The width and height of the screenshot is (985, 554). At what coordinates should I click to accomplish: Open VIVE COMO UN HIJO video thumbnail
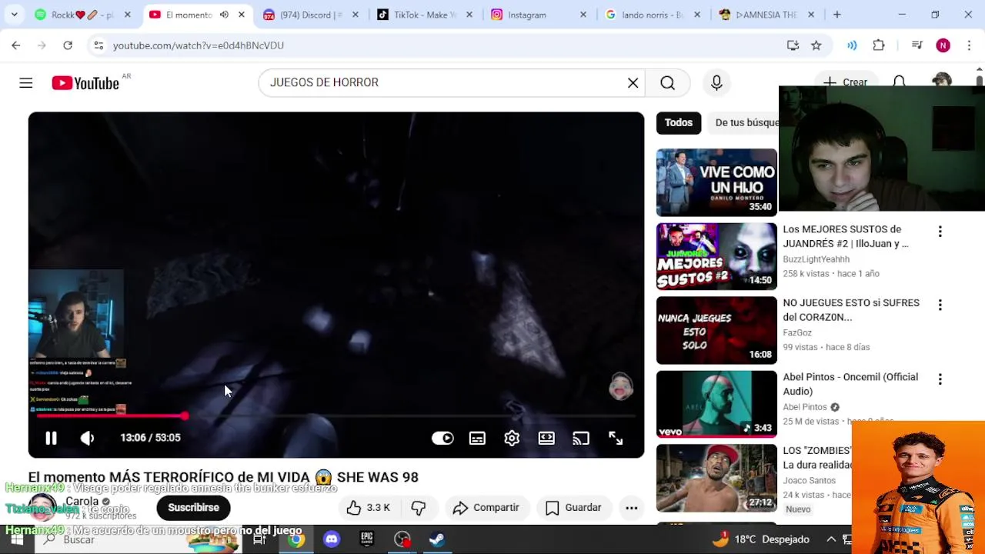pyautogui.click(x=716, y=182)
